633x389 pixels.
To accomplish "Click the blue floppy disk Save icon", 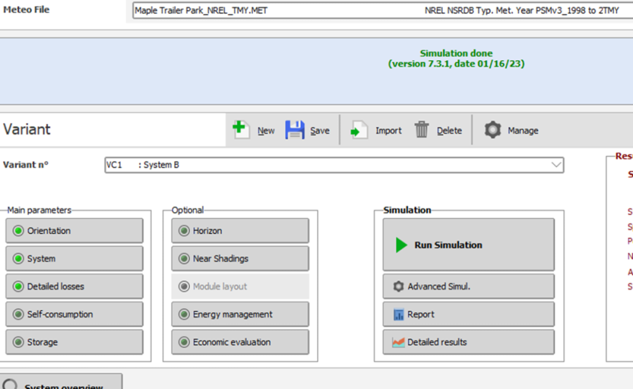I will 295,130.
